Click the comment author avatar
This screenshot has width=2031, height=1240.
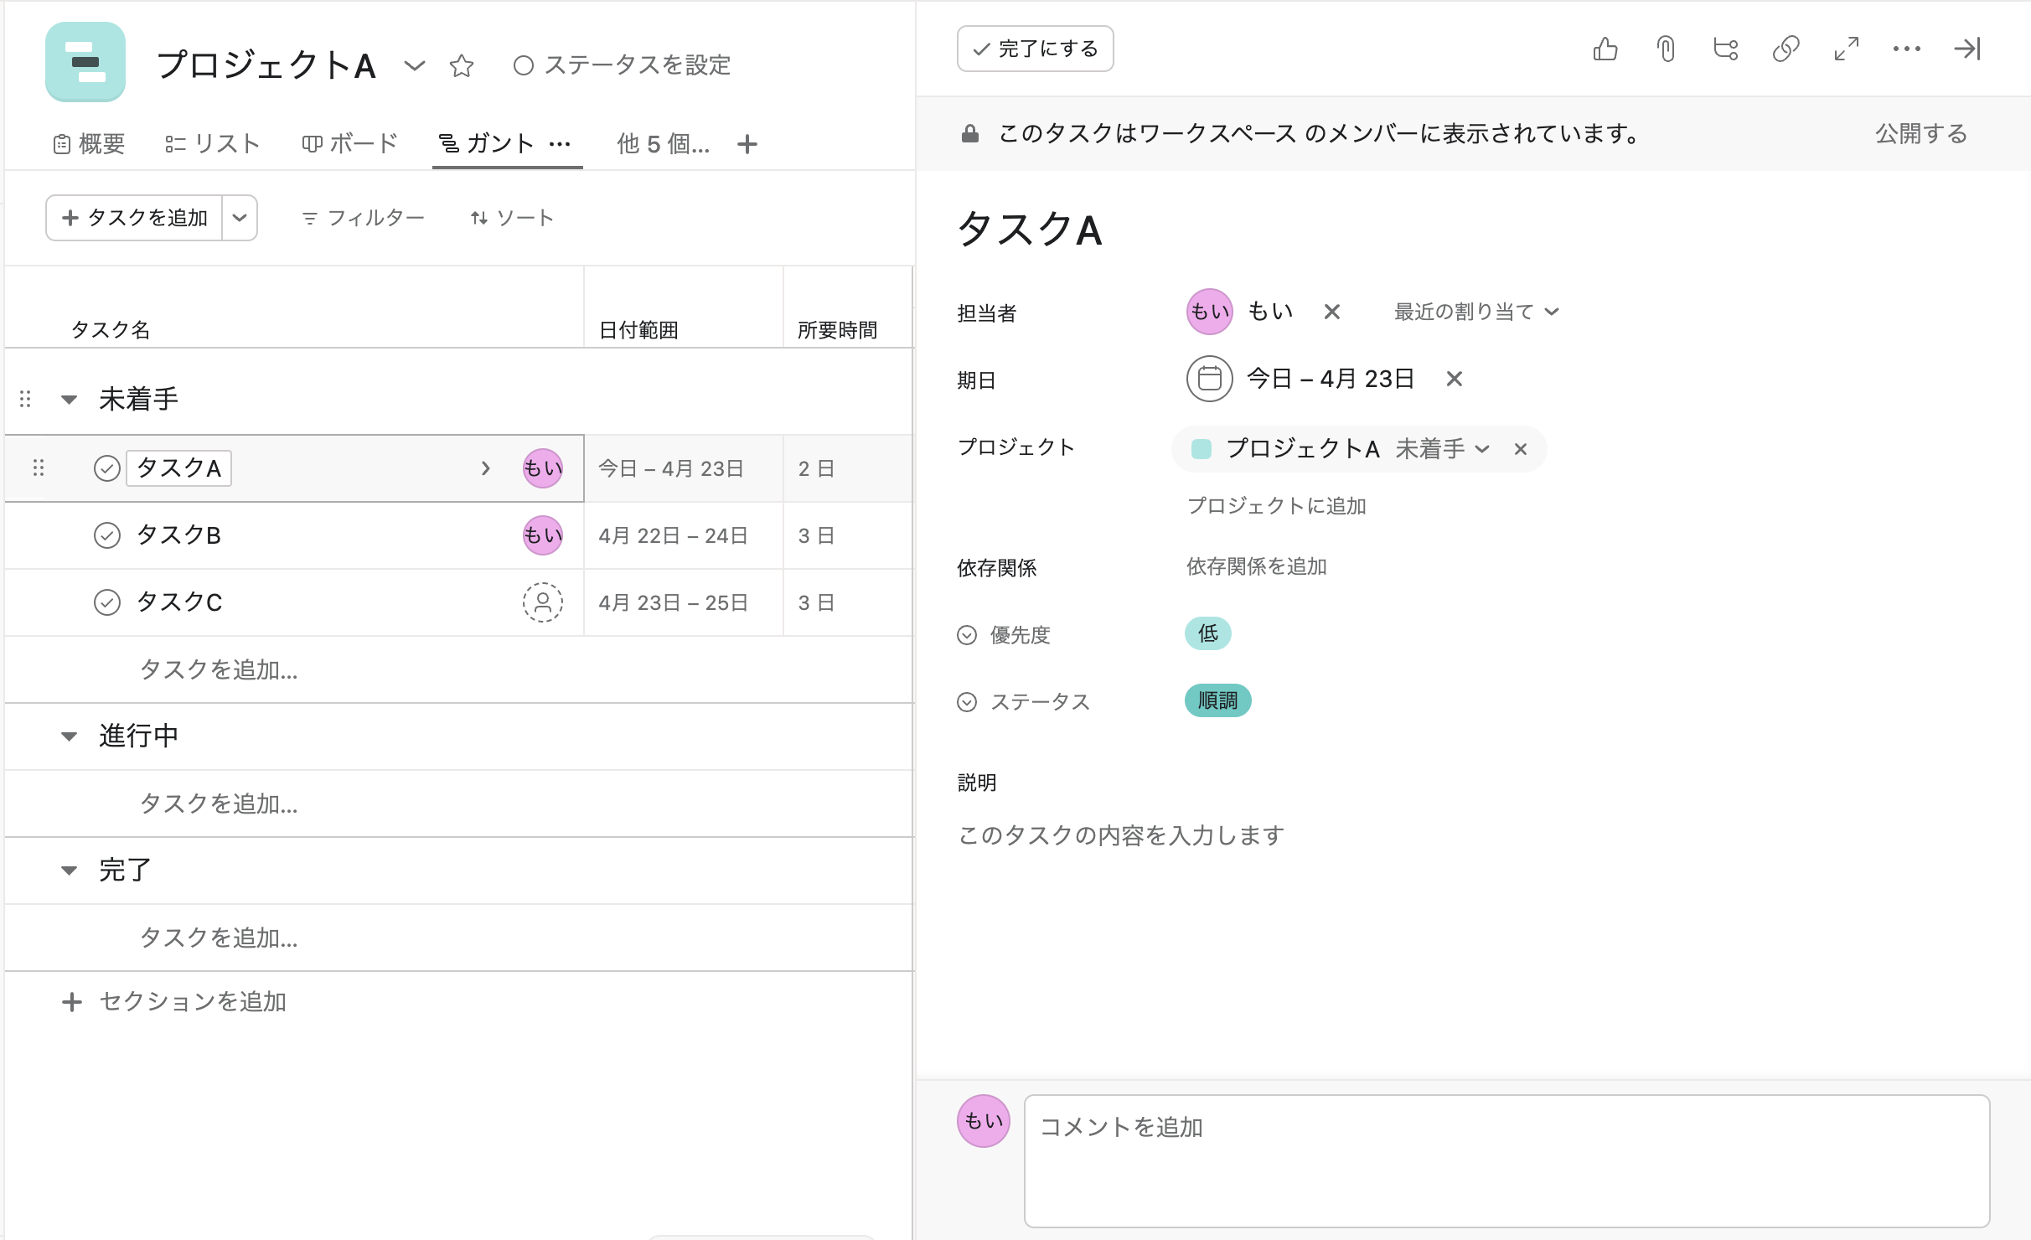point(984,1121)
